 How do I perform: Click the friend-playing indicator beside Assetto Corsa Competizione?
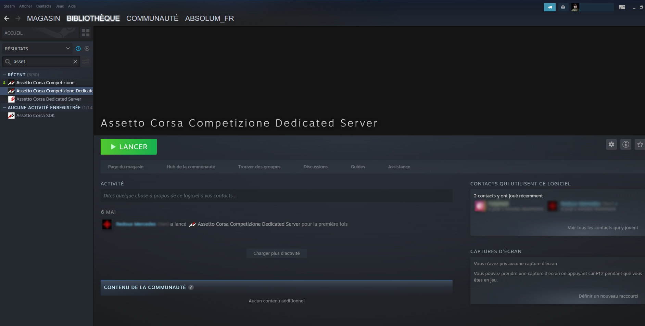(x=4, y=82)
